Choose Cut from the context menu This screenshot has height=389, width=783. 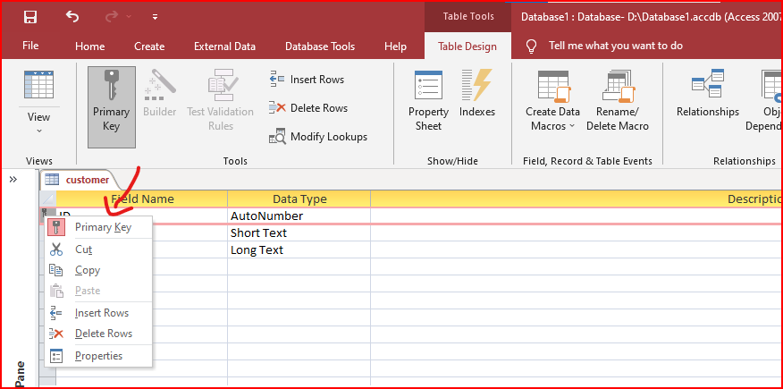98,249
